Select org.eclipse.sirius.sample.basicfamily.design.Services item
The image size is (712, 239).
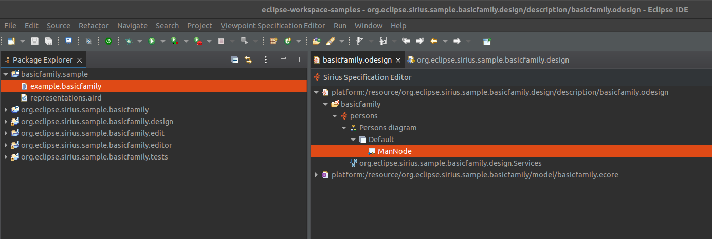(450, 163)
